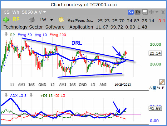Click the 99.72 value in sector row

point(117,27)
